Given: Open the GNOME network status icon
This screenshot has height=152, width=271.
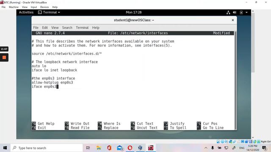Looking at the screenshot, I should coord(228,12).
